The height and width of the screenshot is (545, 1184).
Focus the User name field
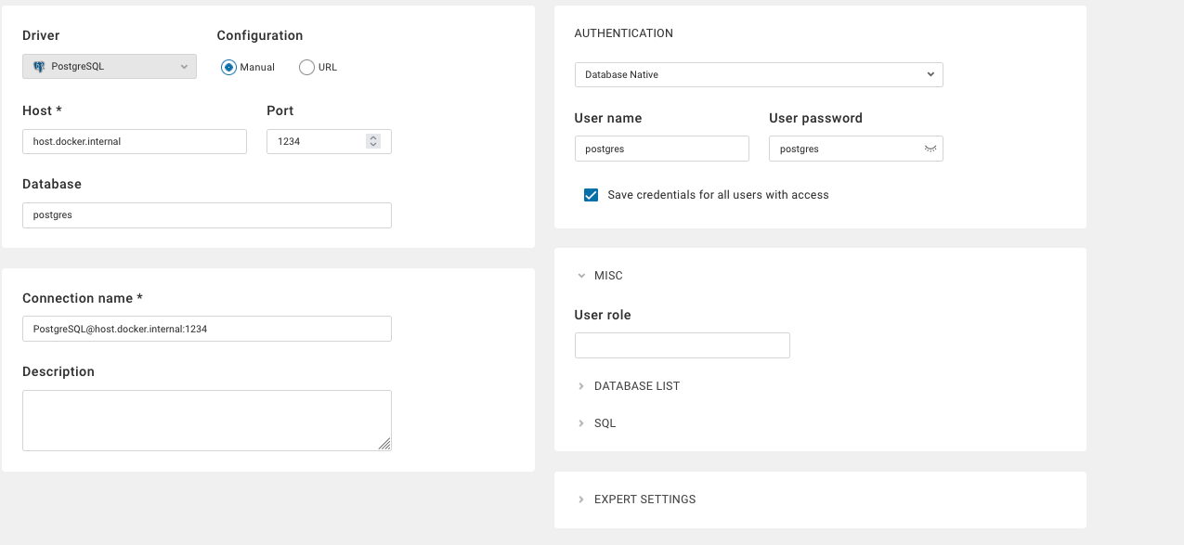[x=661, y=149]
